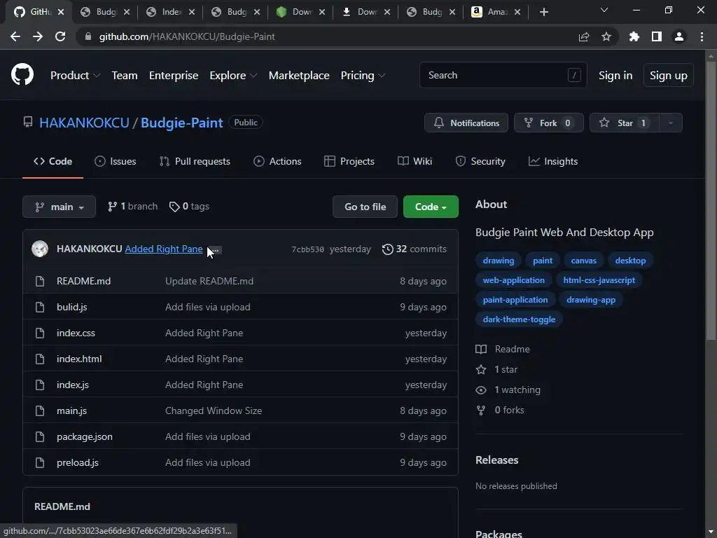Screen dimensions: 717x538
Task: Click the Team navigation link
Action: point(125,76)
